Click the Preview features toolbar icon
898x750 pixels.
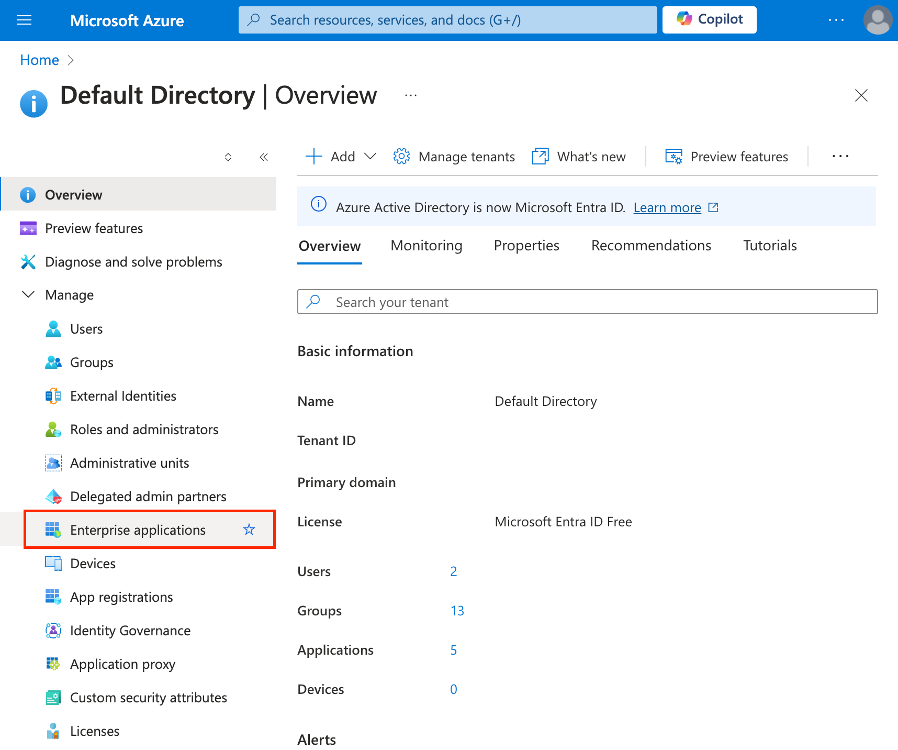click(673, 156)
